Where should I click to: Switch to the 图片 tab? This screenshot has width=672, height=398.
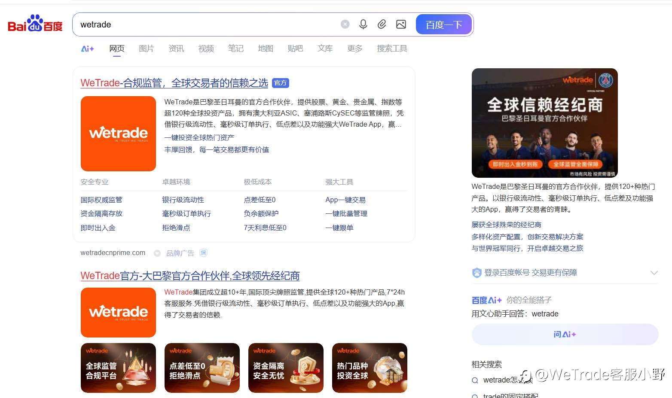tap(147, 49)
